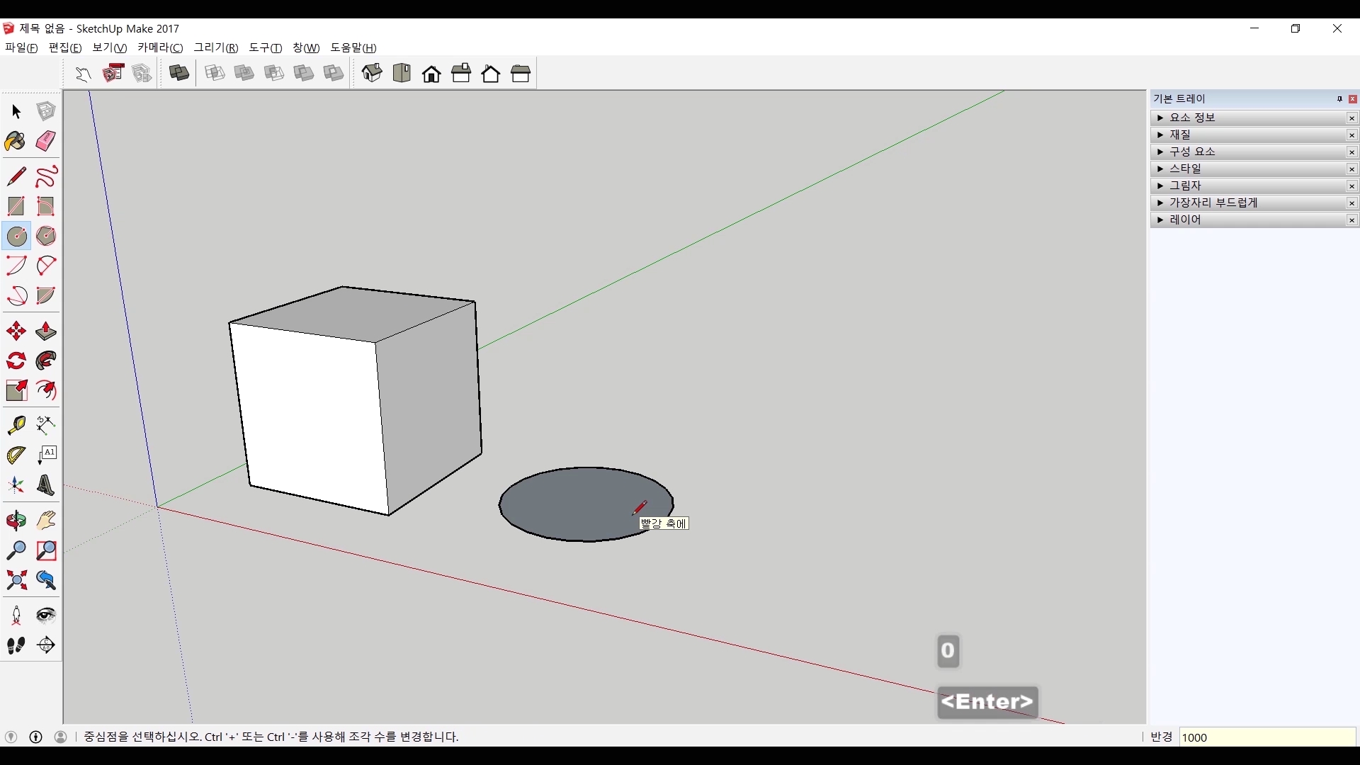
Task: Close the 그림자 panel
Action: tap(1351, 186)
